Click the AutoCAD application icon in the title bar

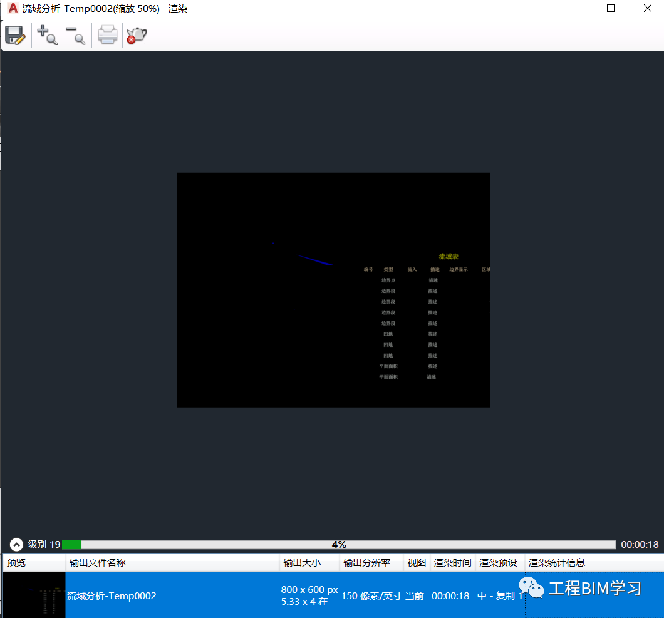pos(13,9)
